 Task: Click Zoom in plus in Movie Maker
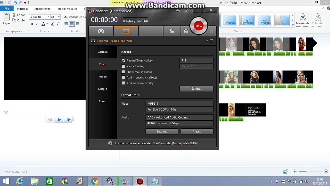326,172
